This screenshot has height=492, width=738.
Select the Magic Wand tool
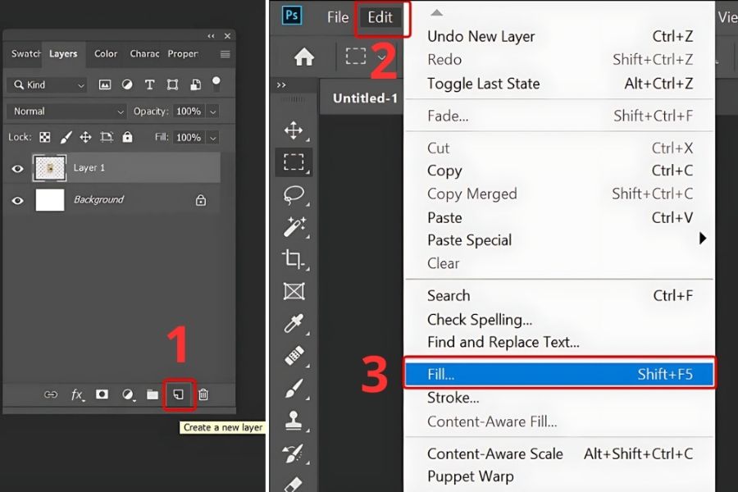(x=294, y=226)
